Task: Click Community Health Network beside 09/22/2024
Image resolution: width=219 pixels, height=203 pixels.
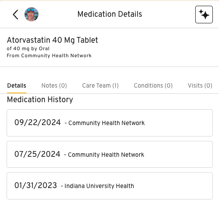Action: 107,123
